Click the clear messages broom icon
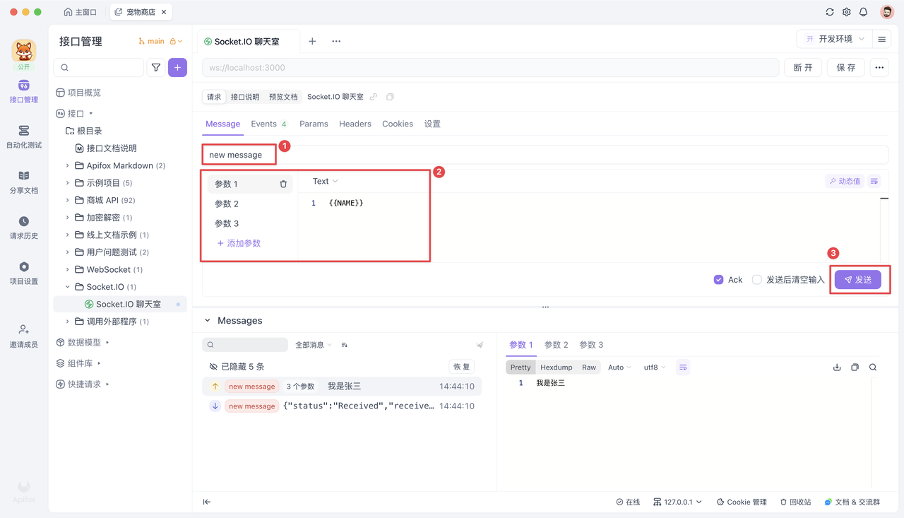 [x=480, y=345]
